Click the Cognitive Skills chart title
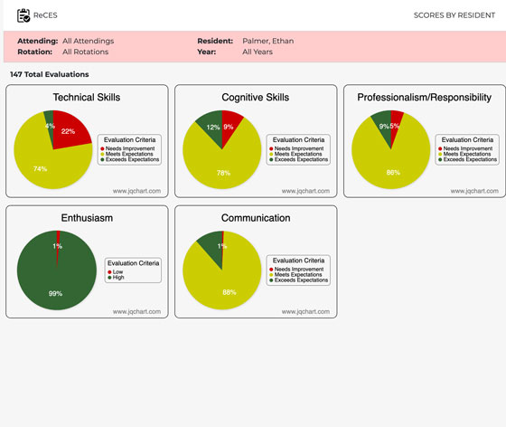 click(255, 97)
